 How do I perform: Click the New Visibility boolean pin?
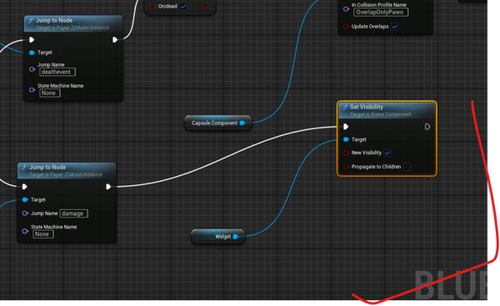click(x=346, y=153)
